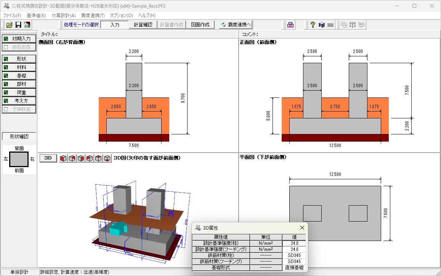Click the orientation square labeled 背面/前面
The width and height of the screenshot is (441, 276).
[x=19, y=159]
